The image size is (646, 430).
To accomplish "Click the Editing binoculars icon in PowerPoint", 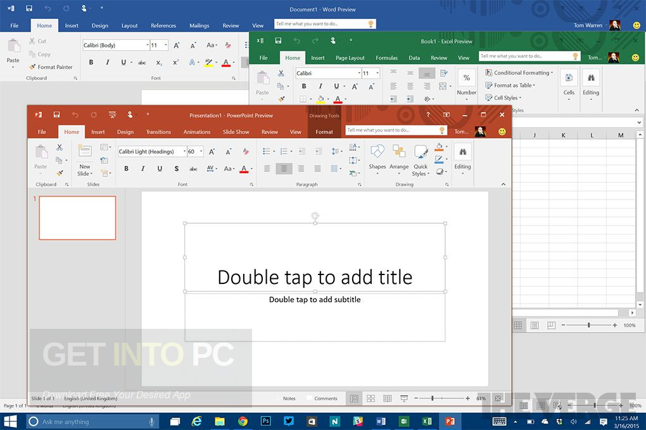I will [x=463, y=152].
